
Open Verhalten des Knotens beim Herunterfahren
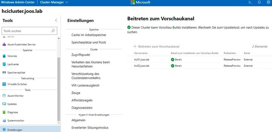(91, 64)
